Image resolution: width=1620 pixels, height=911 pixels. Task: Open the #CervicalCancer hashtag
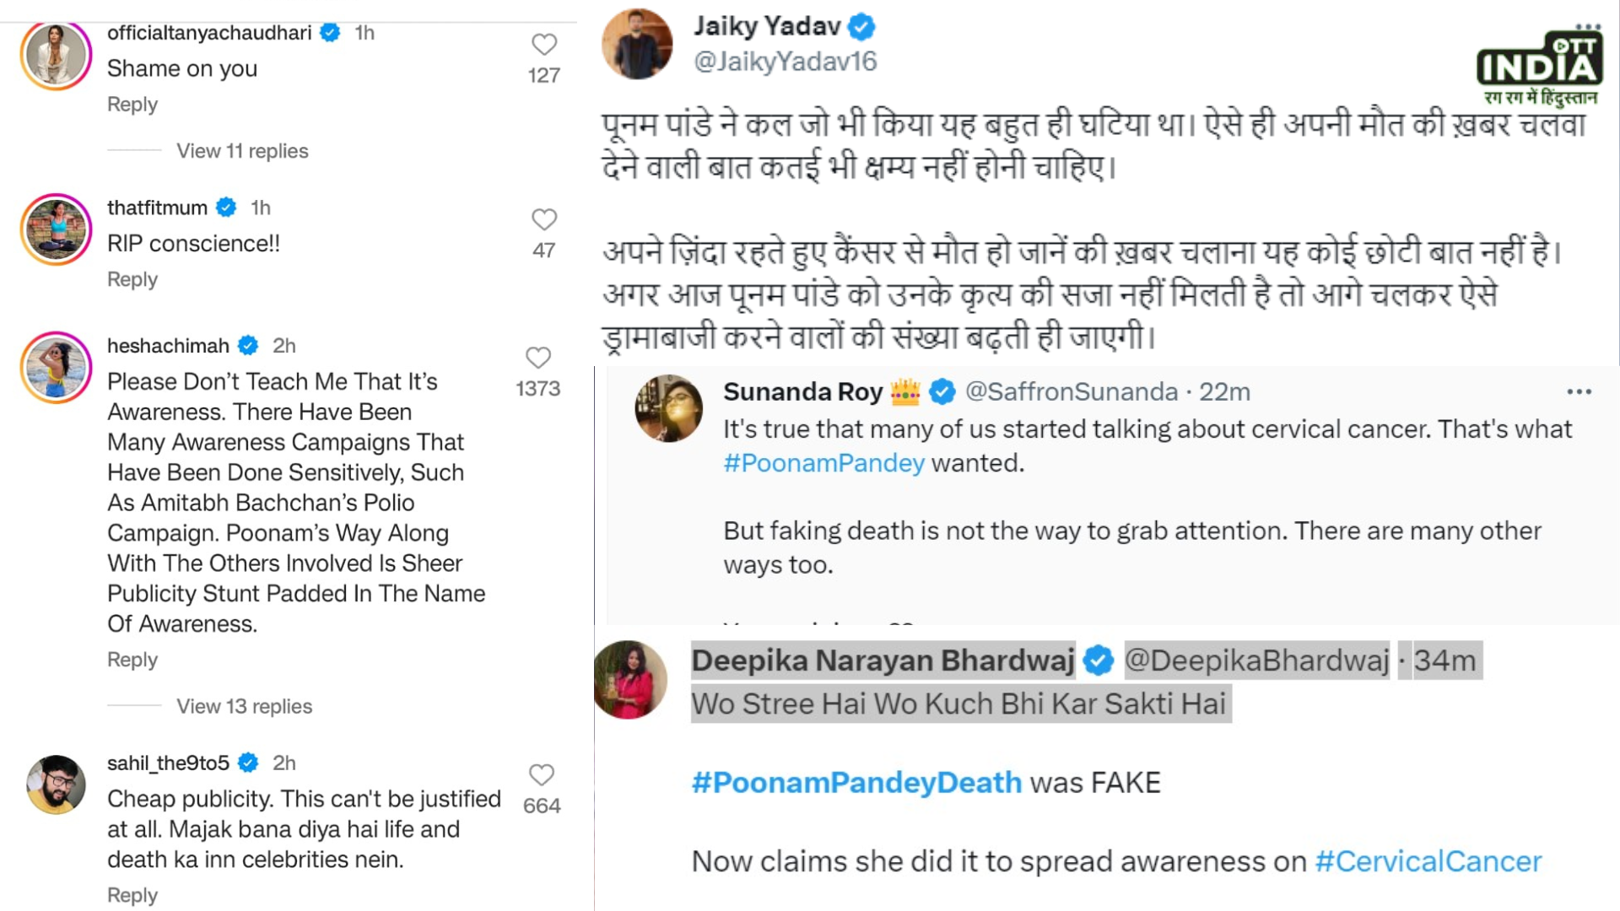(1428, 861)
